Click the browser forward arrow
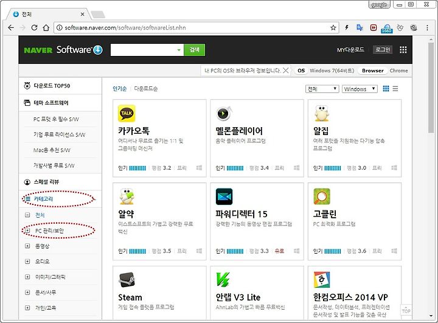 (x=23, y=27)
